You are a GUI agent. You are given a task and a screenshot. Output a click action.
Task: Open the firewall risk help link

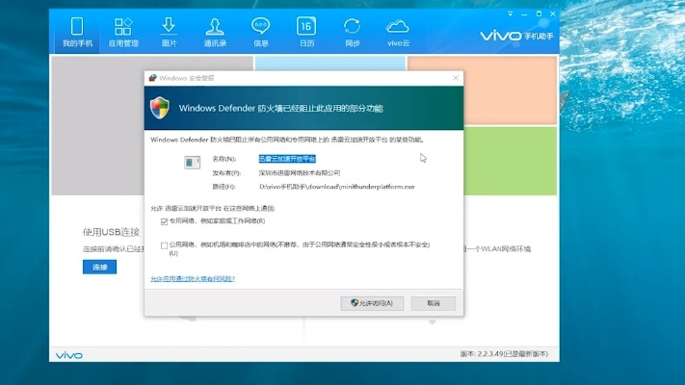point(193,278)
